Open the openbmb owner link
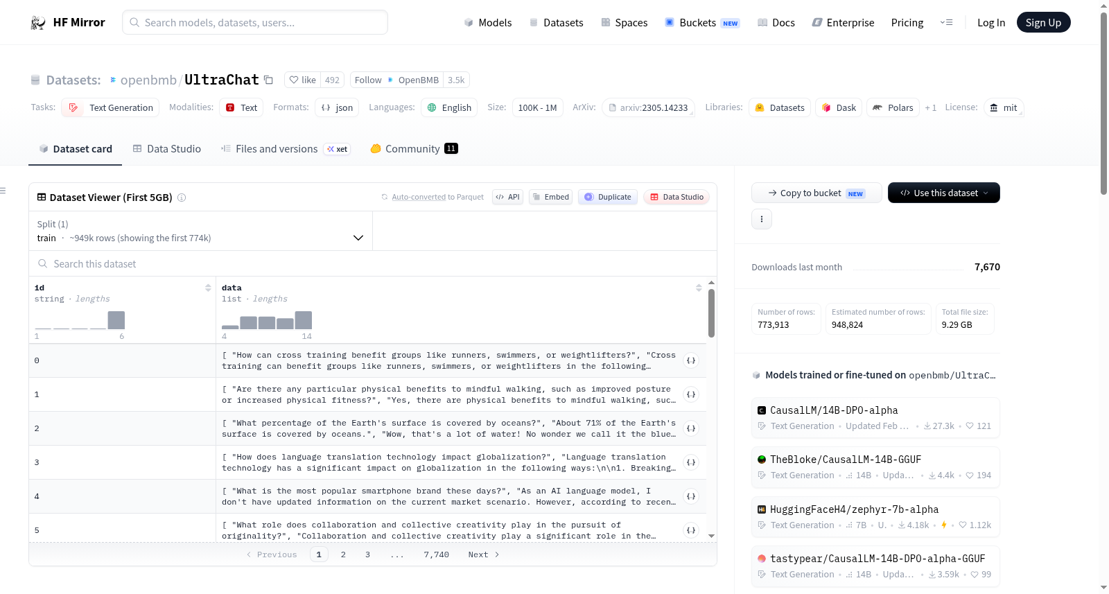Image resolution: width=1109 pixels, height=594 pixels. point(148,80)
